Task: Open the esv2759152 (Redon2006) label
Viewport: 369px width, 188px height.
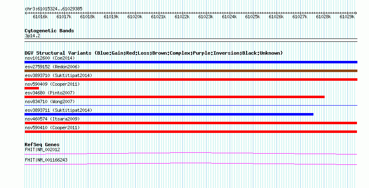Action: (52, 67)
